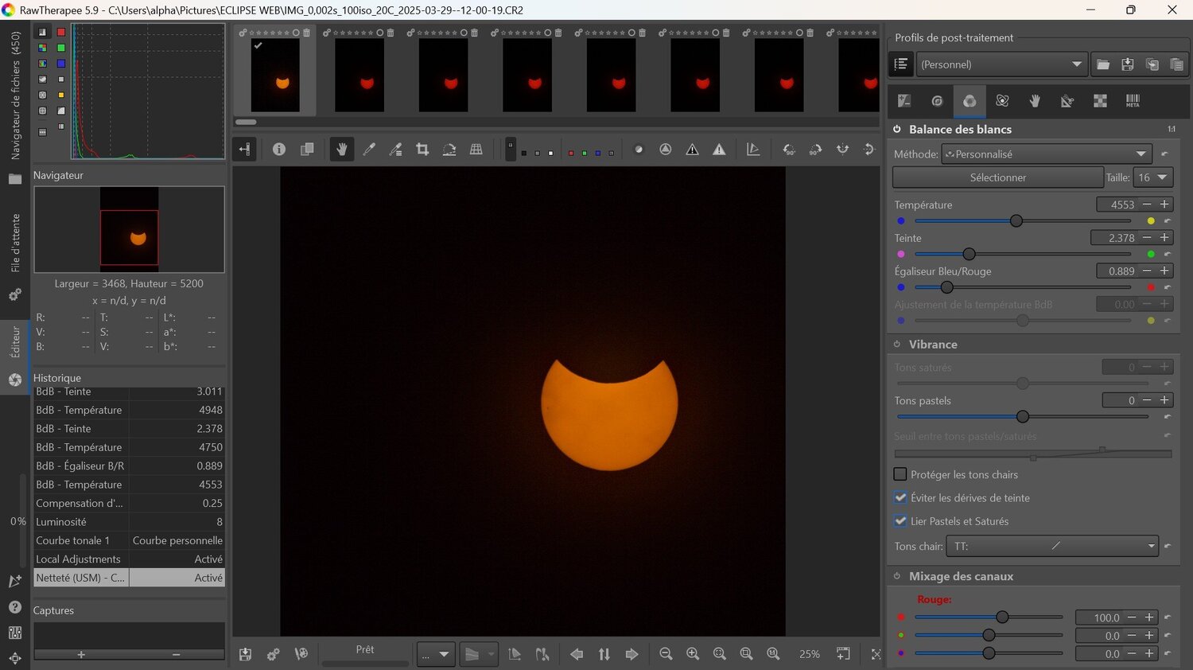Screen dimensions: 1193x670
Task: Open the Méthode Personnalisé dropdown
Action: pos(1046,154)
